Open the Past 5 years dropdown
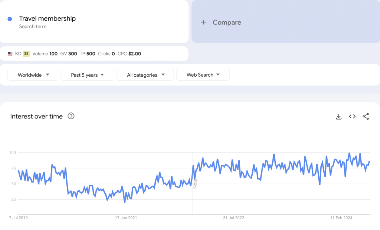The image size is (380, 230). [x=87, y=75]
